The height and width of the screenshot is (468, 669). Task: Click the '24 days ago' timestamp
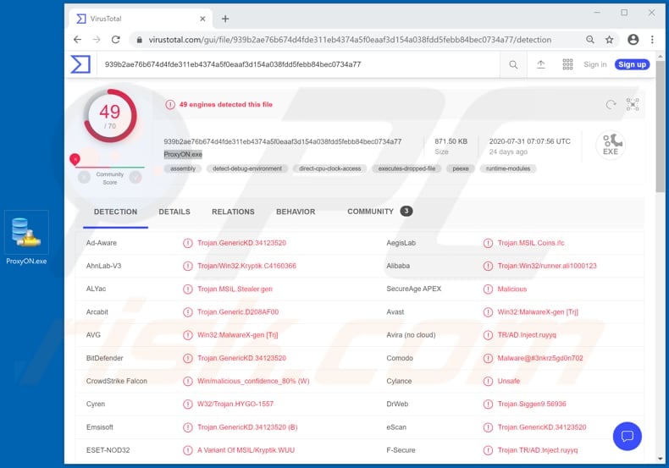click(x=508, y=151)
